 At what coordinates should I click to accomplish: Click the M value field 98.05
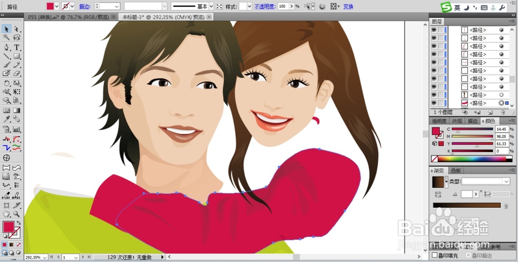pos(502,136)
